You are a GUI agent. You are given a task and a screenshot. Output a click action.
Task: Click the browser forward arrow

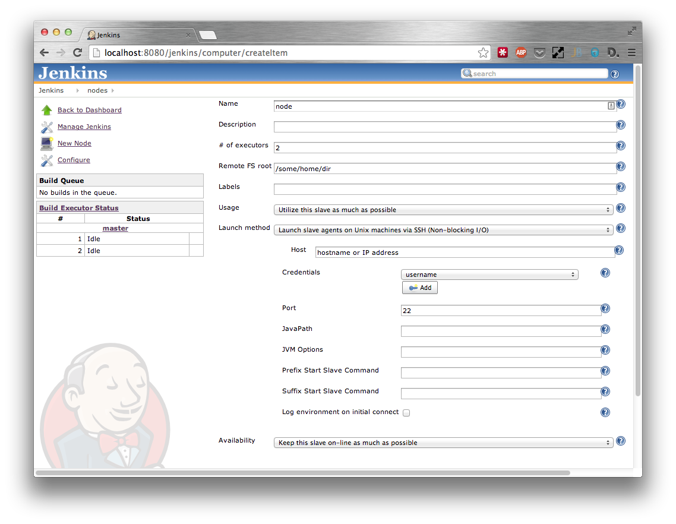click(61, 53)
